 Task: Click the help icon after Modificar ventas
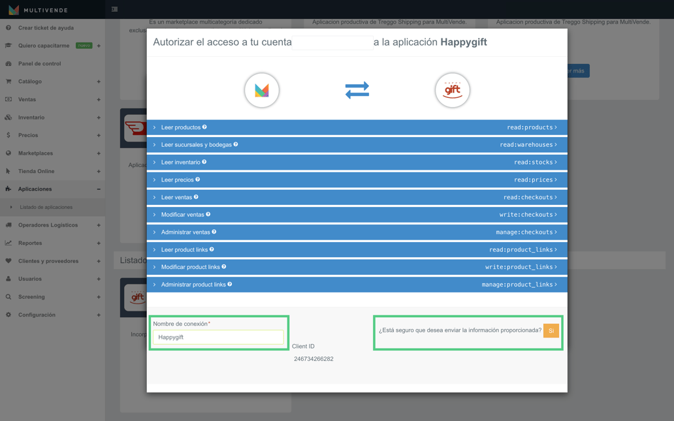pyautogui.click(x=208, y=214)
